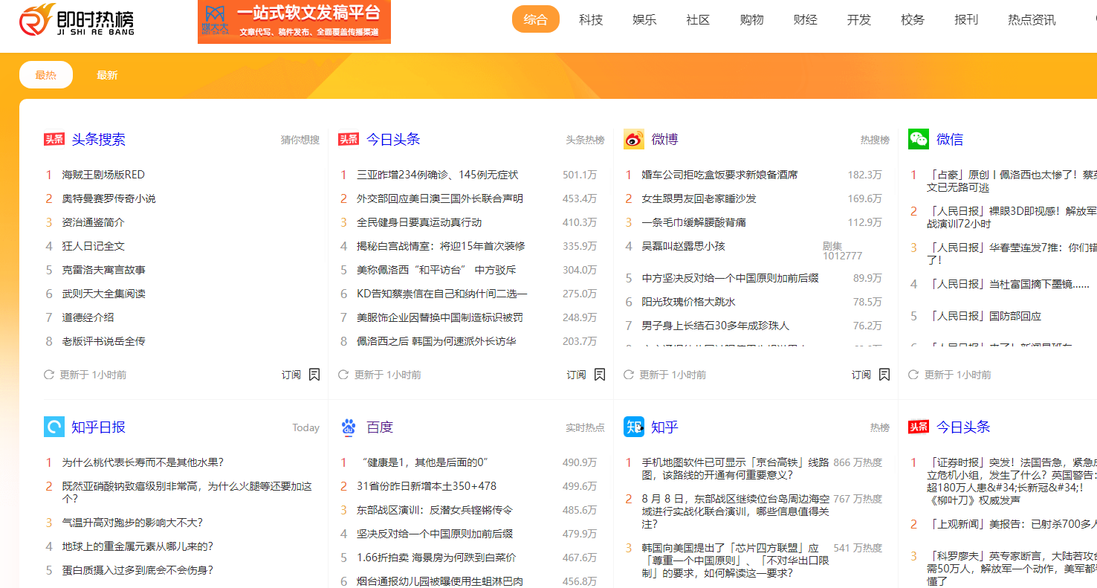Open the 开发 category
Image resolution: width=1097 pixels, height=588 pixels.
858,20
